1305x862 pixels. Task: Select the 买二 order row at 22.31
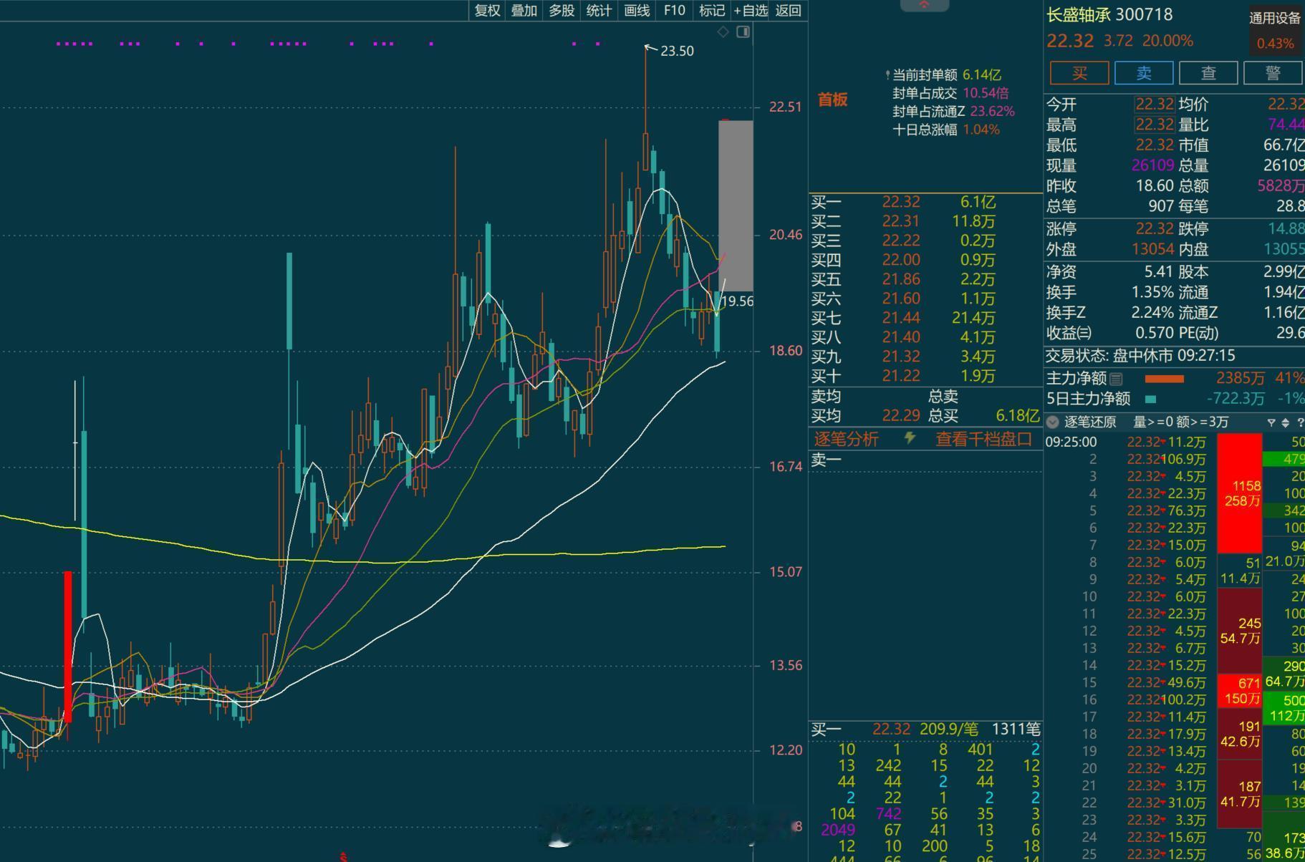pyautogui.click(x=925, y=222)
